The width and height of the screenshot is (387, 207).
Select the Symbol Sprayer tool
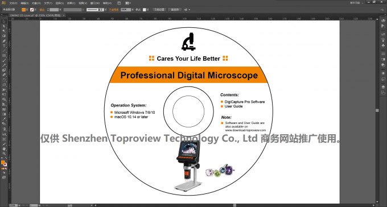pos(4,129)
